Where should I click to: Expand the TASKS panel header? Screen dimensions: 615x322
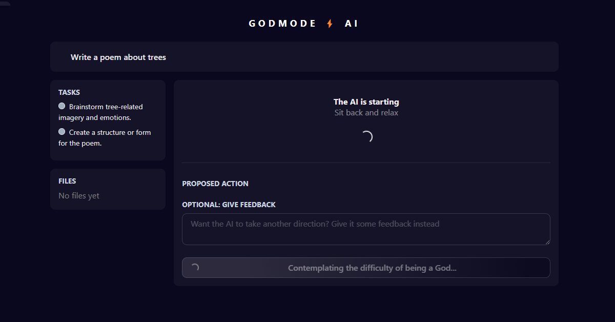coord(69,92)
